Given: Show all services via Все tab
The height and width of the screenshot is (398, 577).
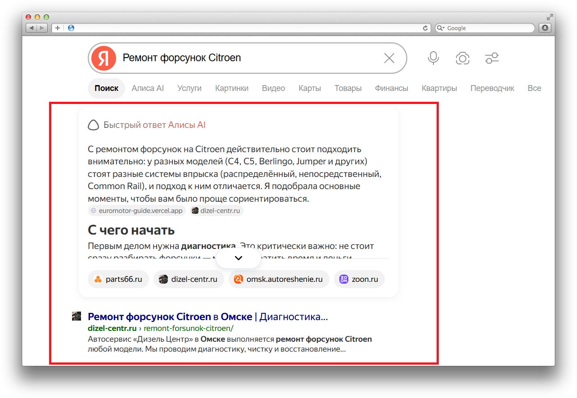Looking at the screenshot, I should click(x=534, y=88).
